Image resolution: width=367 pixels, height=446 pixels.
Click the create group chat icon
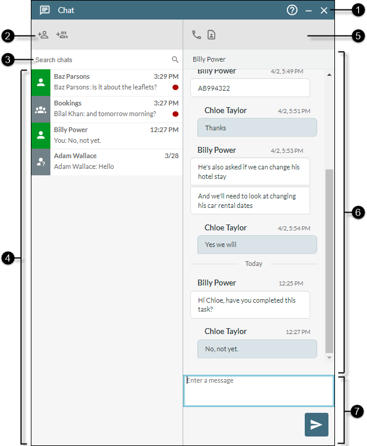(x=62, y=35)
